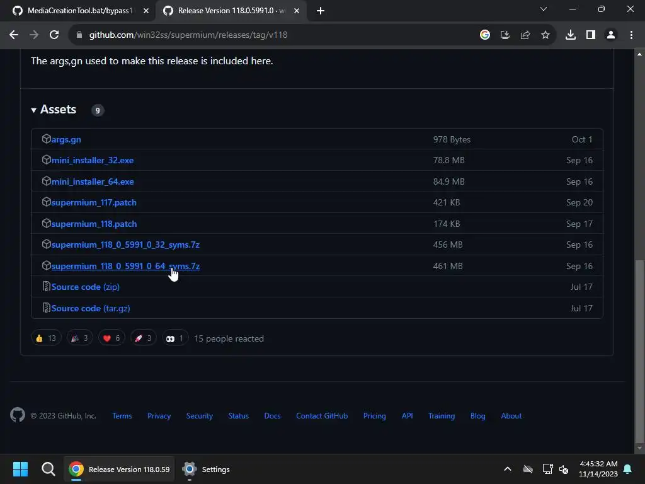Open Contact GitHub footer link
The image size is (645, 484).
(x=322, y=416)
